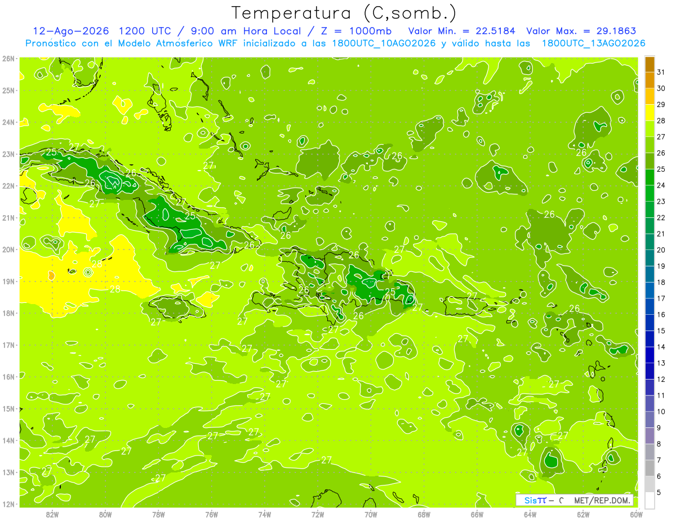The image size is (676, 522).
Task: Click the legend value "6"
Action: pyautogui.click(x=659, y=476)
